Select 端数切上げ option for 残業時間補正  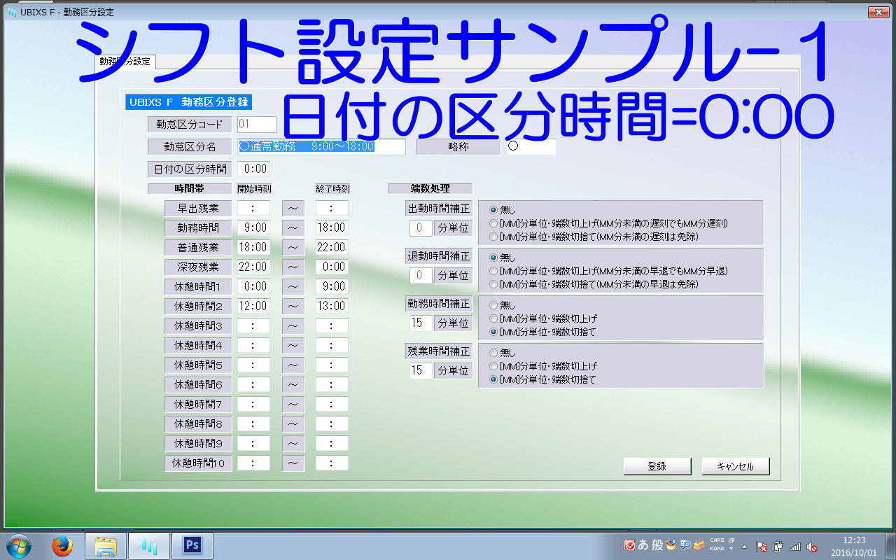point(493,366)
